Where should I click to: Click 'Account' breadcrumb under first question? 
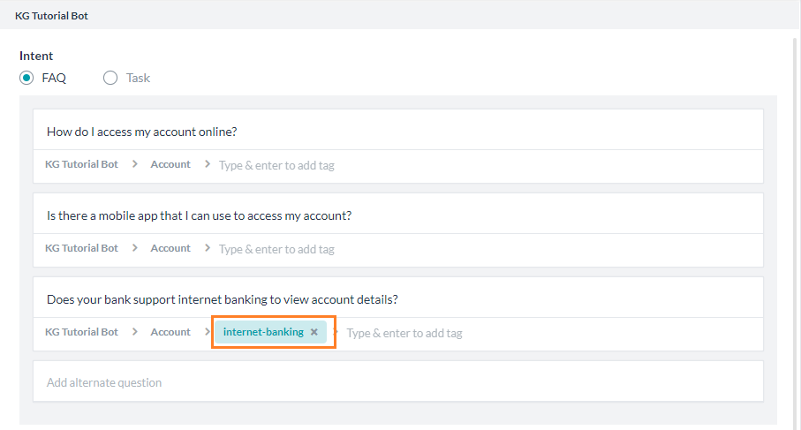pyautogui.click(x=170, y=164)
